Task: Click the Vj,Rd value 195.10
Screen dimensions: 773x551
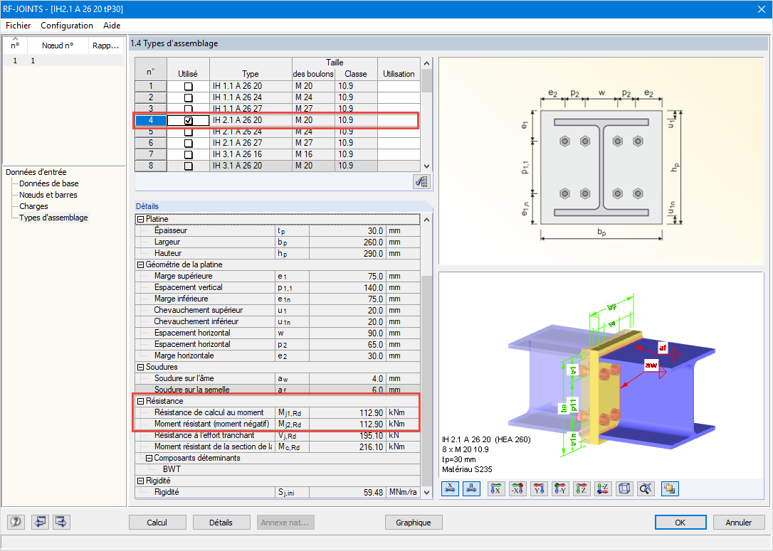Action: click(x=347, y=436)
